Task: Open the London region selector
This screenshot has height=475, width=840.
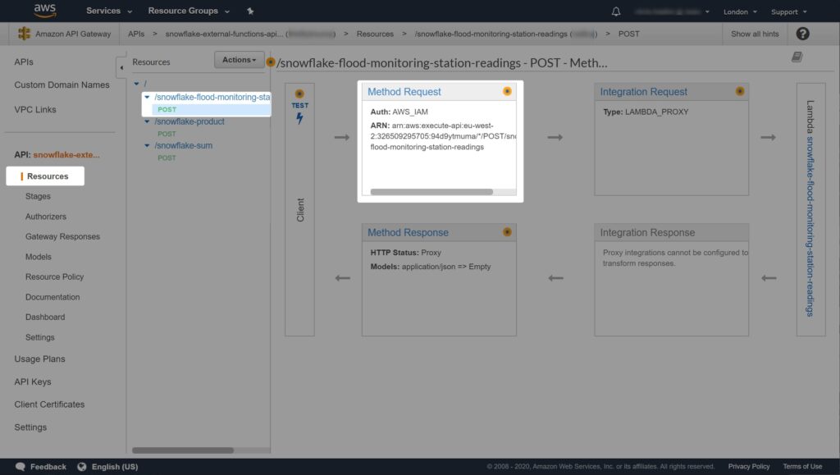Action: pyautogui.click(x=740, y=11)
